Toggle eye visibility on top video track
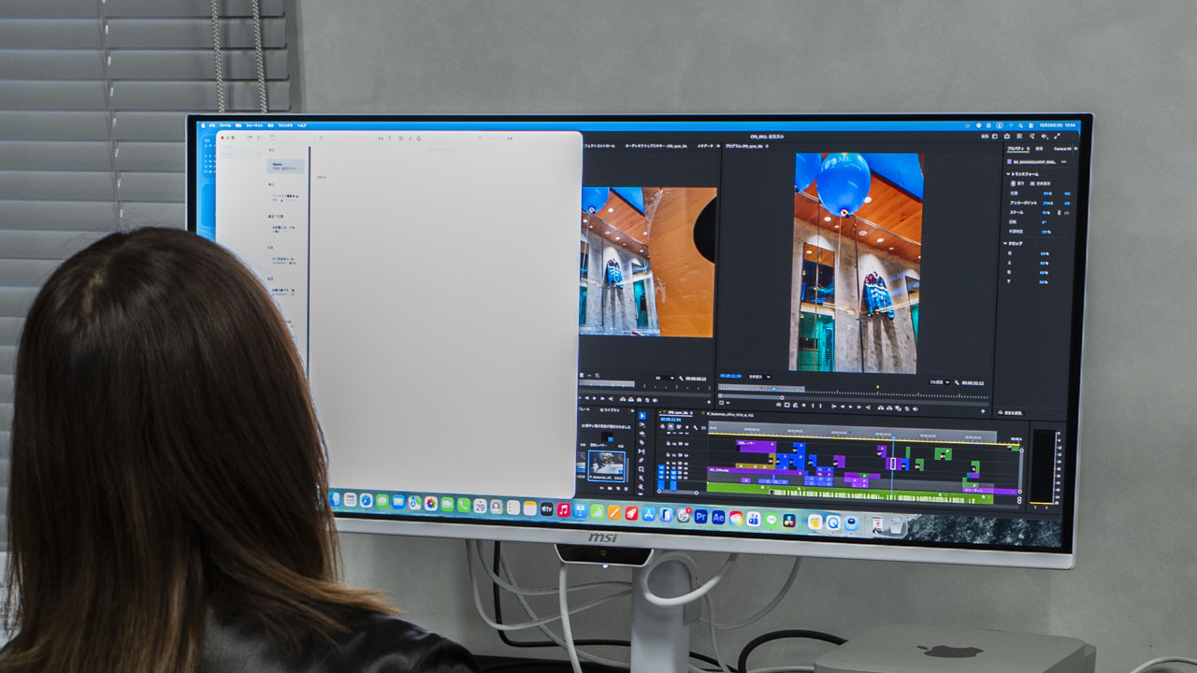This screenshot has height=673, width=1197. click(x=686, y=444)
